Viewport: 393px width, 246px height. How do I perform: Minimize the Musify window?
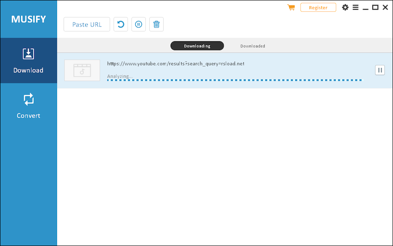coord(365,8)
